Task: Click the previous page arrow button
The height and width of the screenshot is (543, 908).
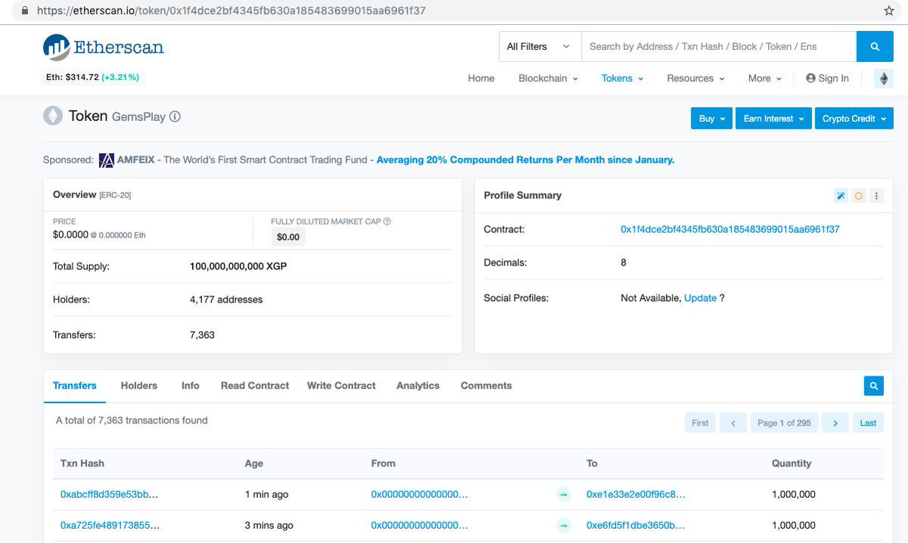Action: [733, 423]
